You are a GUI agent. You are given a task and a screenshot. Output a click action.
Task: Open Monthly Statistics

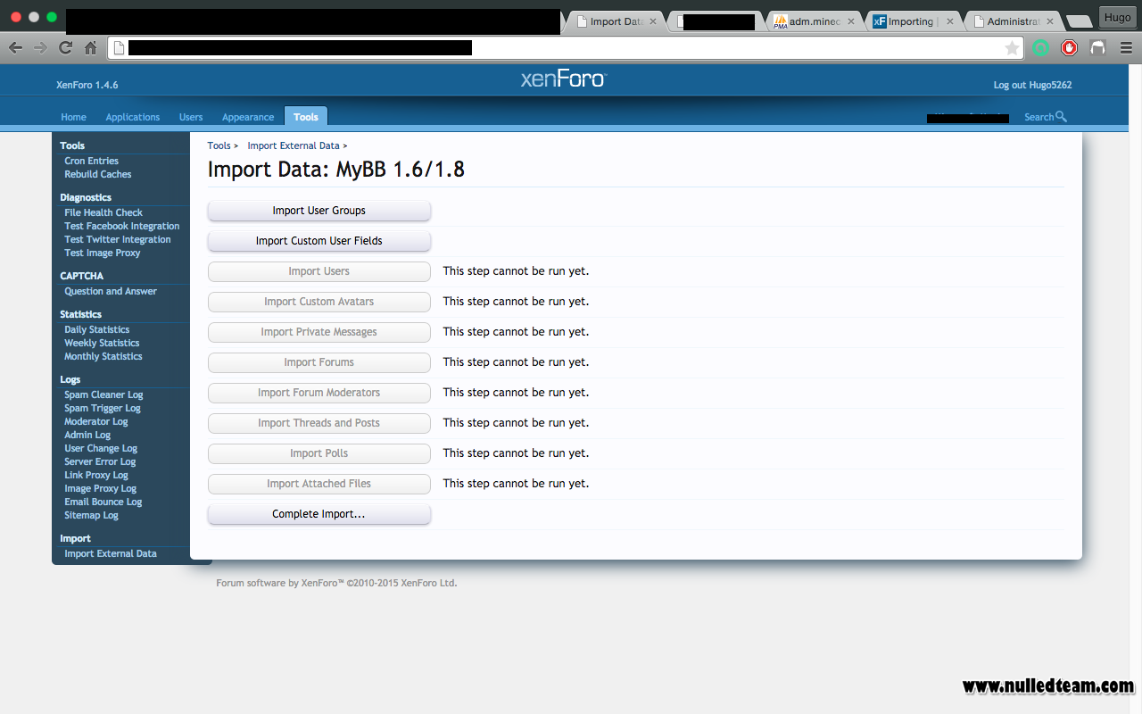pos(103,356)
